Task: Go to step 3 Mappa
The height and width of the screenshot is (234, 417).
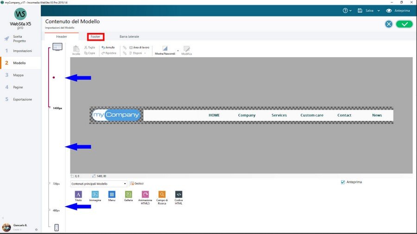Action: 19,75
